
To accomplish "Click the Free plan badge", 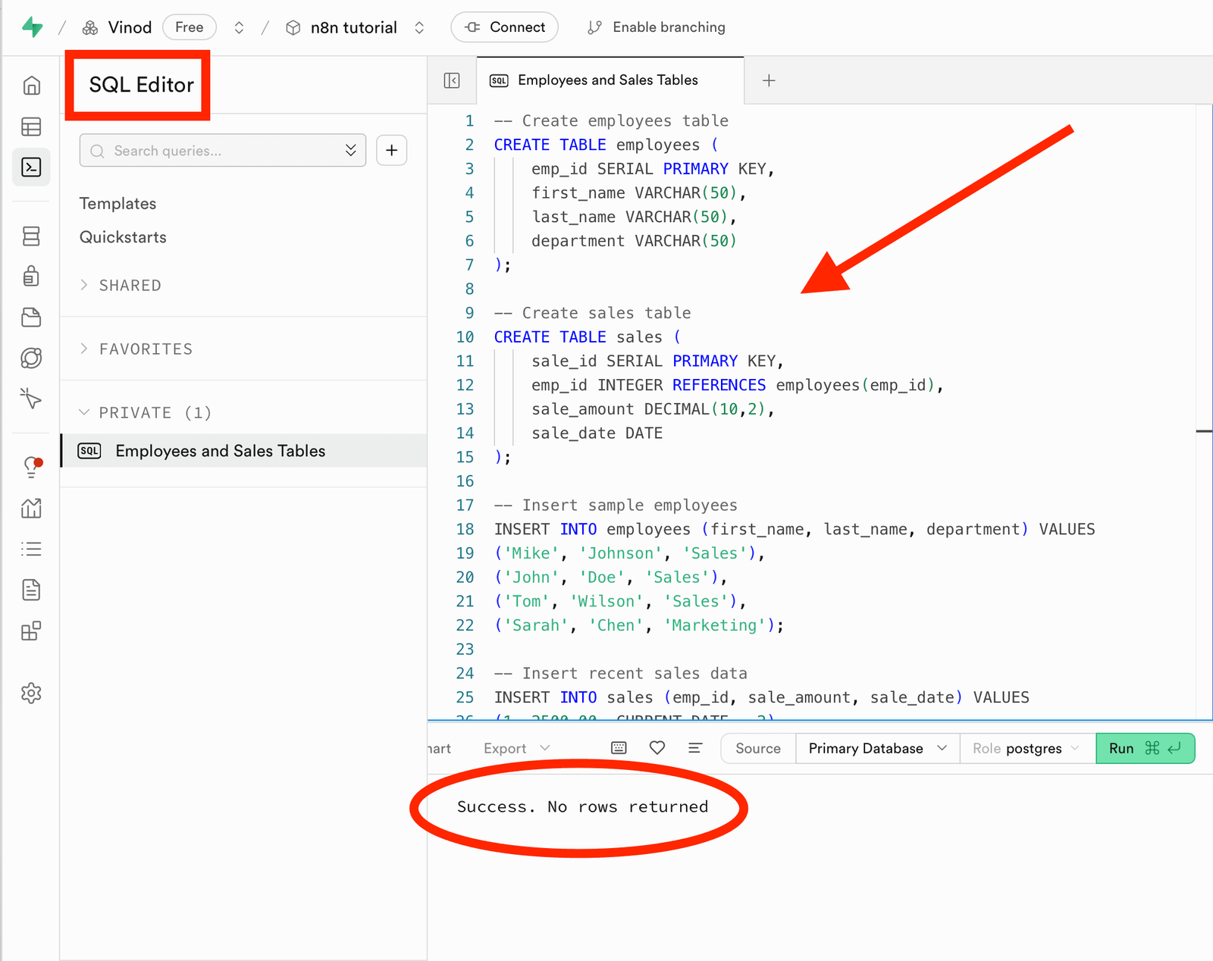I will pos(189,27).
